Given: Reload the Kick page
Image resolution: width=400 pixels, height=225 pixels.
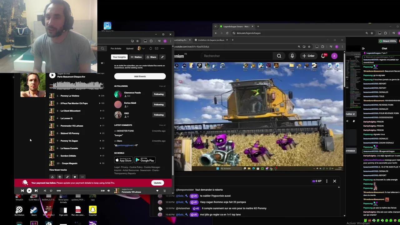Looking at the screenshot, I should click(x=227, y=33).
